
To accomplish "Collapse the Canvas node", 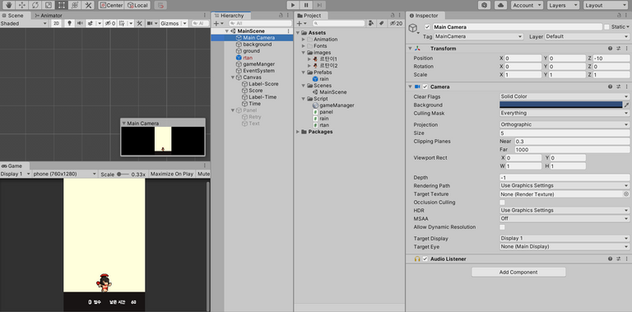I will click(233, 77).
